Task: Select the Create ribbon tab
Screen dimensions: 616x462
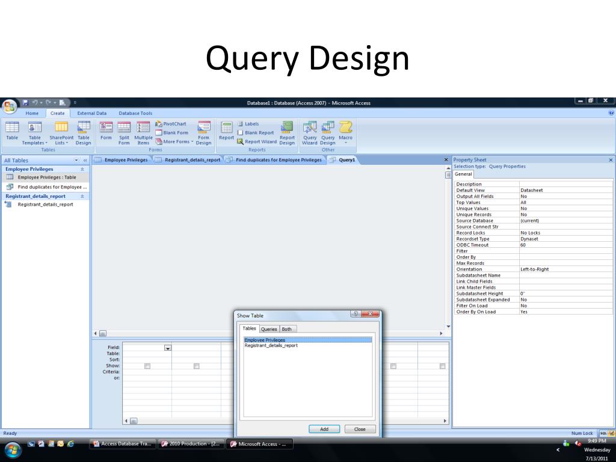Action: [x=57, y=113]
